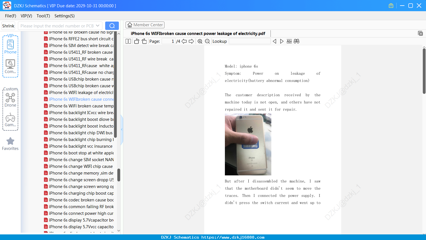Open the Computer schematics category

[10, 67]
